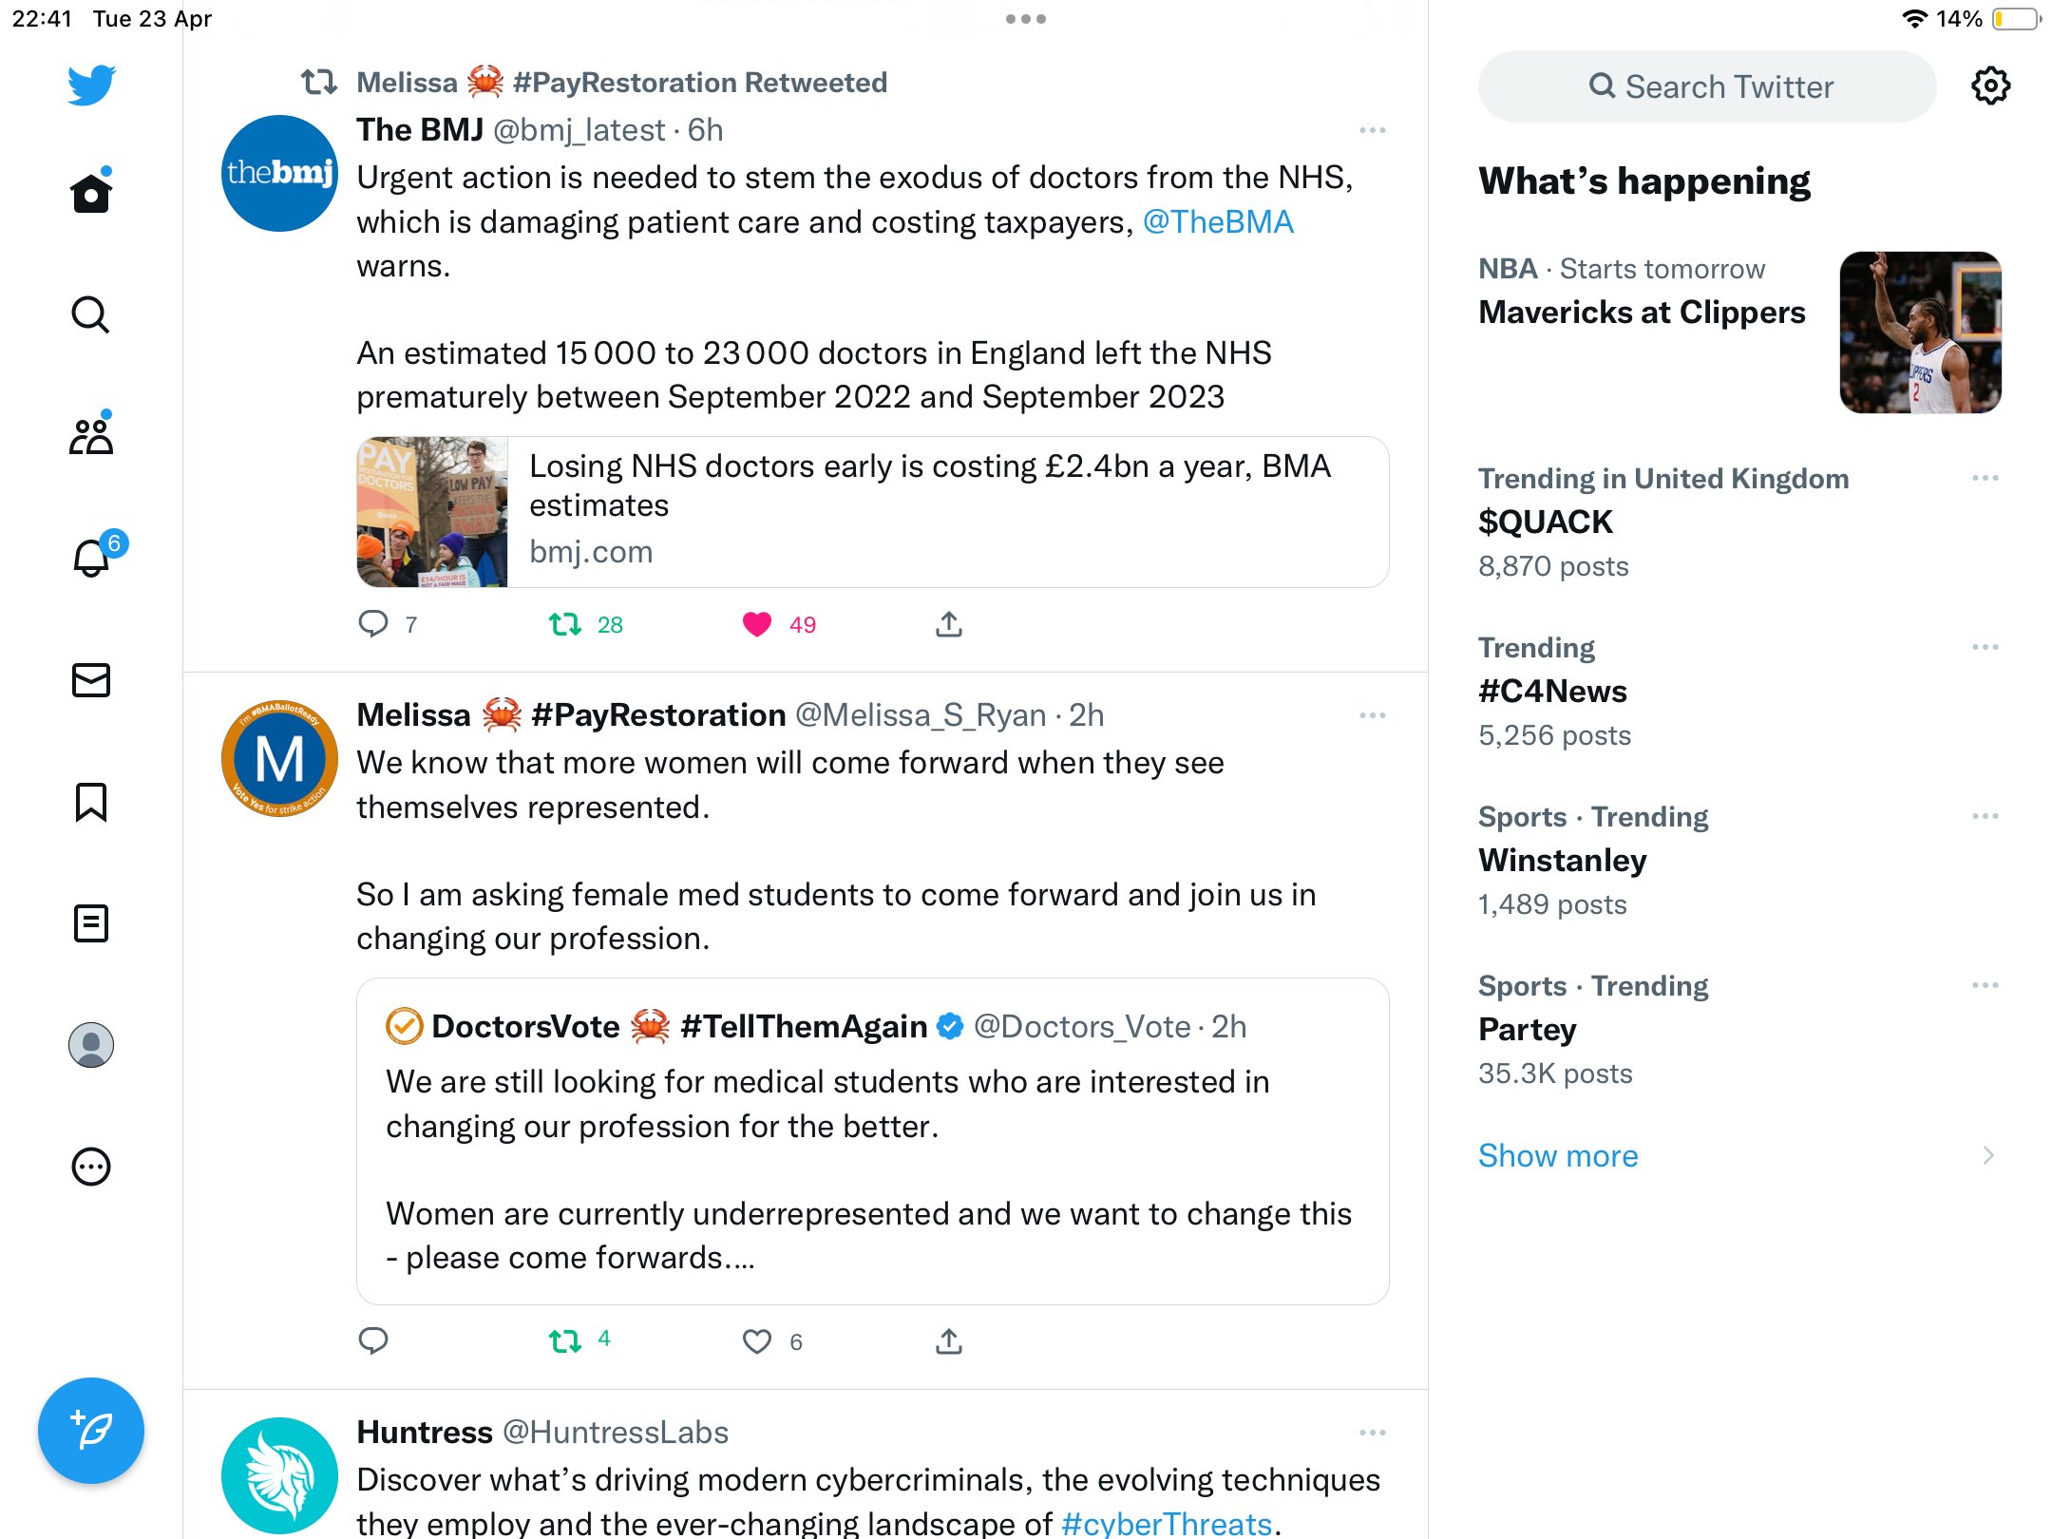Like Melissa's tweet with 6 likes
The image size is (2052, 1539).
(757, 1341)
